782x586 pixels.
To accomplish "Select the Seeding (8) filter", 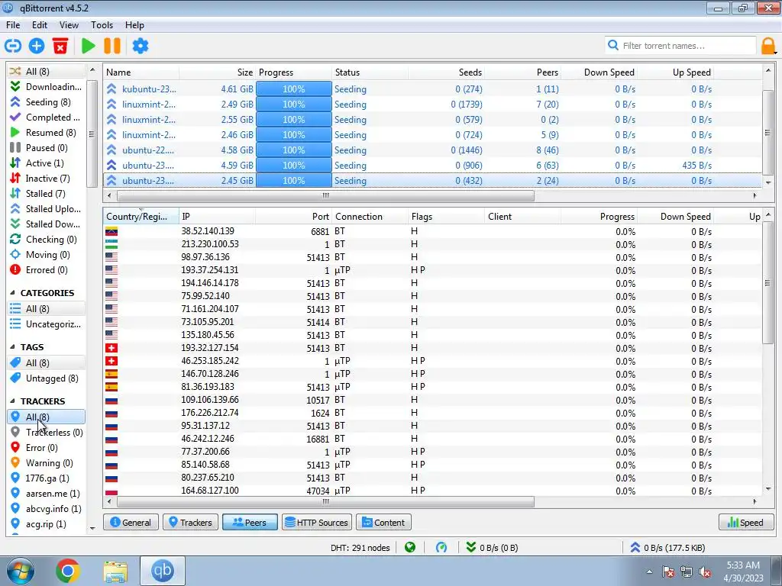I will point(46,102).
